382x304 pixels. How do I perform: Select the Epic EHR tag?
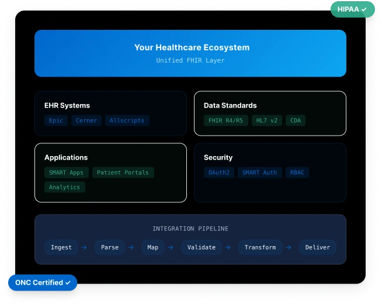tap(56, 121)
